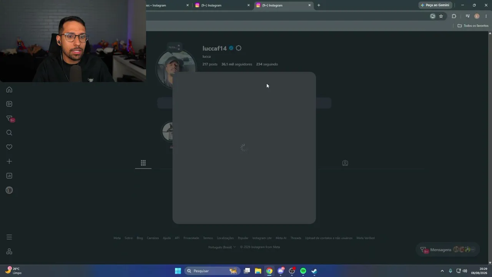Click the luccaf14 username heading
This screenshot has width=492, height=277.
click(x=214, y=48)
